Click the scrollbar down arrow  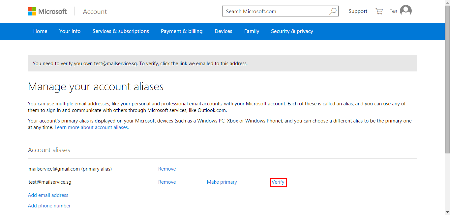tap(447, 212)
